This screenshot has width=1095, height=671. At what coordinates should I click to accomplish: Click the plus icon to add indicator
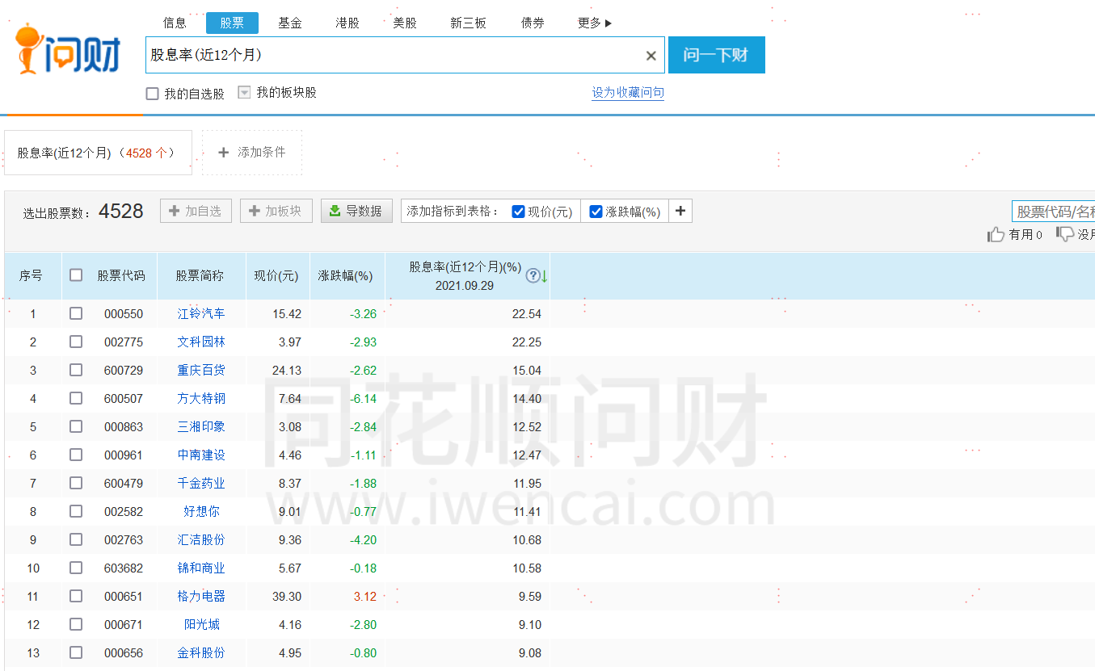pos(680,211)
